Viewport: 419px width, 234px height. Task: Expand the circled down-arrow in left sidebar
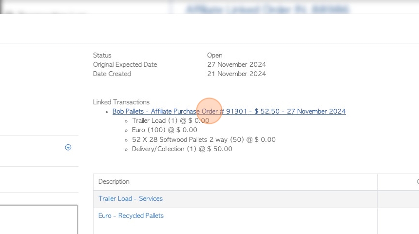click(x=68, y=147)
